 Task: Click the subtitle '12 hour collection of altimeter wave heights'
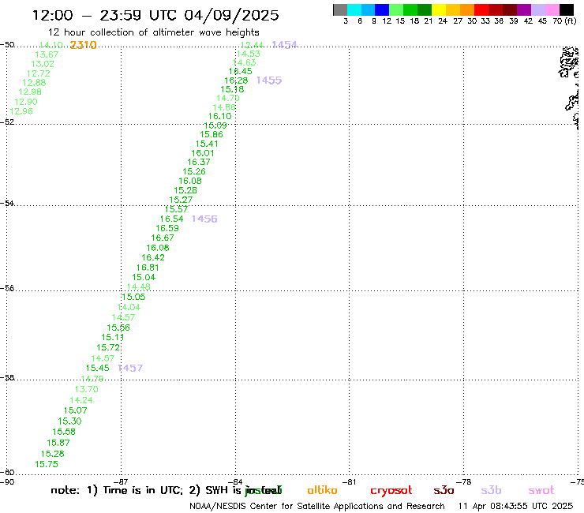[x=154, y=32]
